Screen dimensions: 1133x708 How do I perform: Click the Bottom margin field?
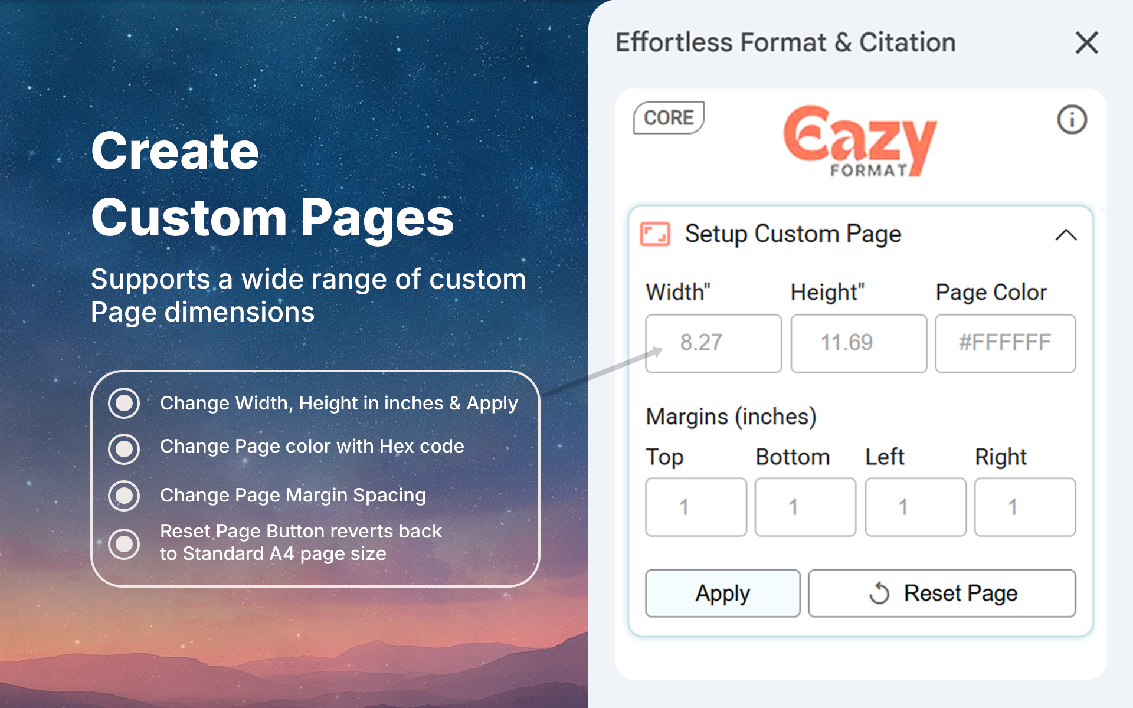805,507
